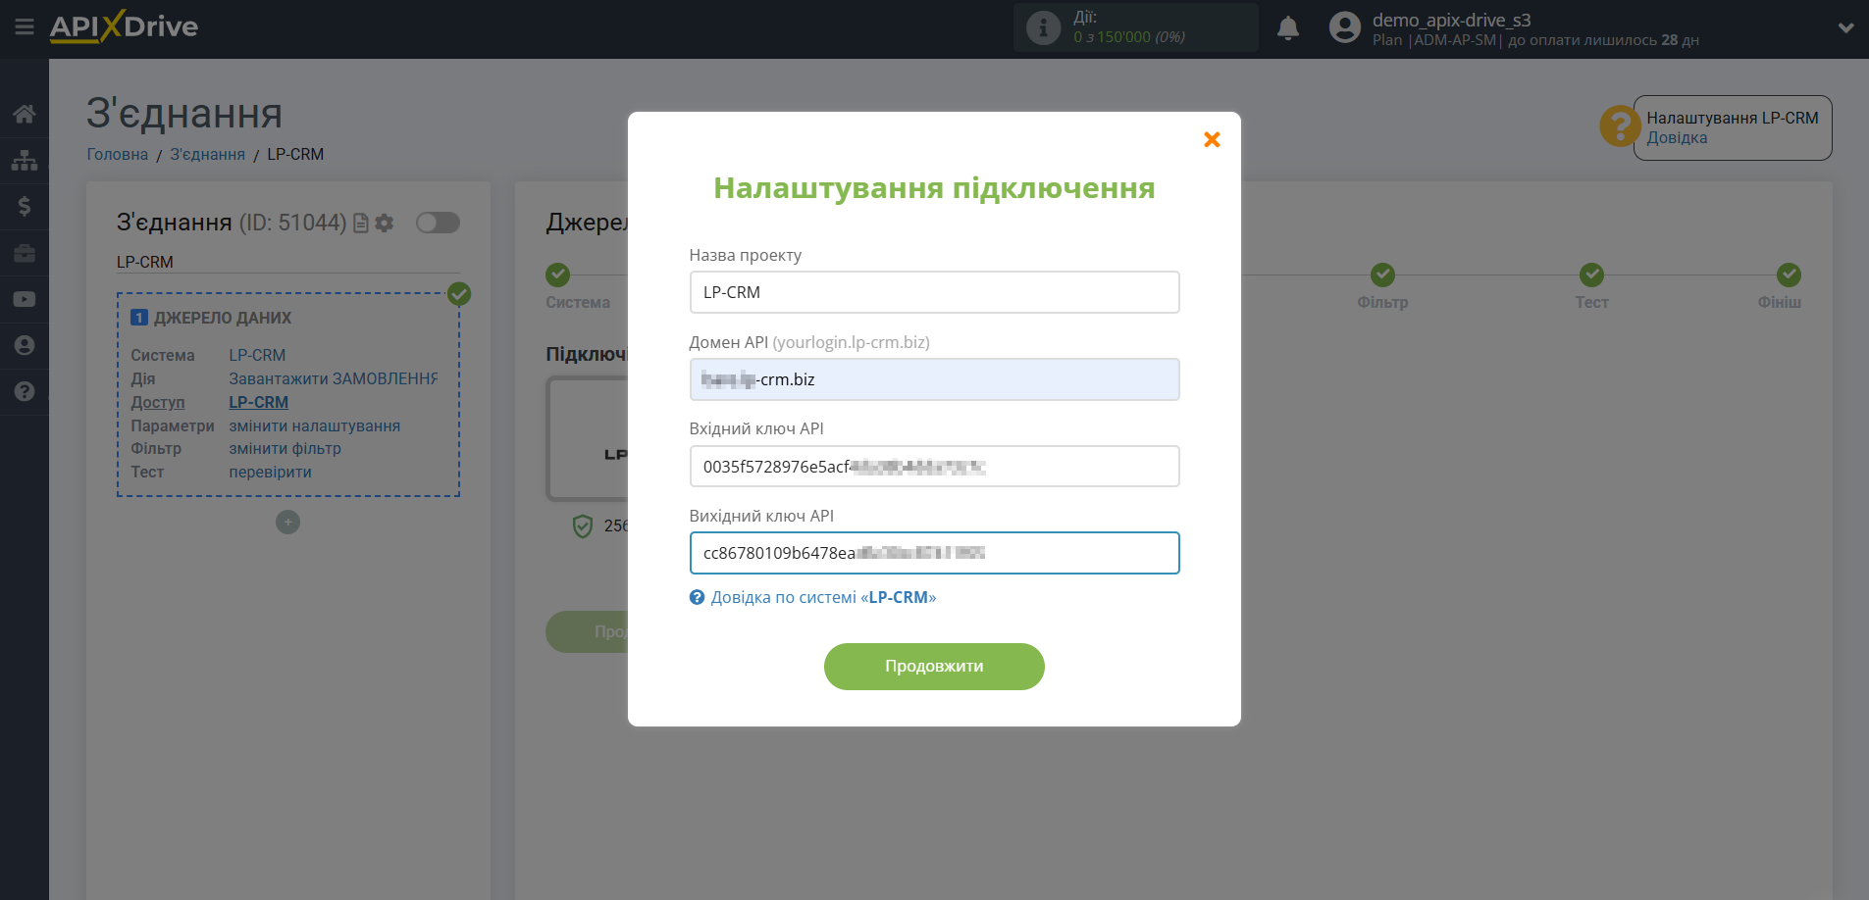Open the home sidebar icon
This screenshot has width=1869, height=900.
(x=25, y=114)
